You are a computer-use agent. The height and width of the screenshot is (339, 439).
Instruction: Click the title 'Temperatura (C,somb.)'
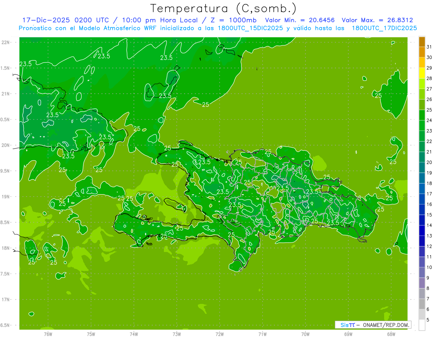(x=223, y=8)
